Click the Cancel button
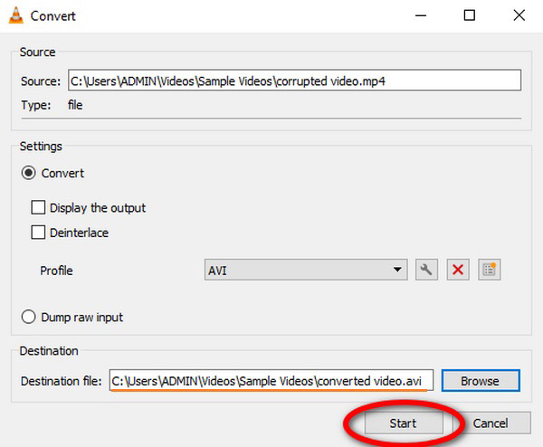543x447 pixels. pyautogui.click(x=491, y=423)
